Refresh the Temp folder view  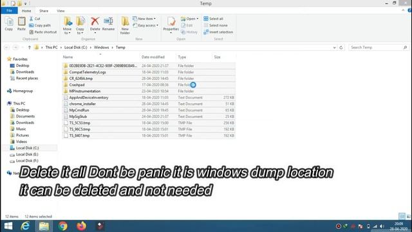(341, 48)
